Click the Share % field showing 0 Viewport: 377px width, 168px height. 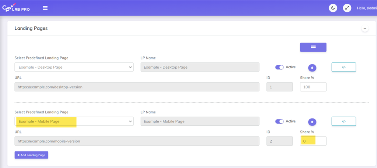[313, 141]
